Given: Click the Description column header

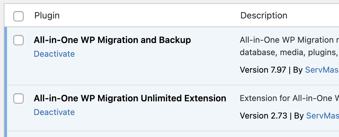Looking at the screenshot, I should 264,15.
